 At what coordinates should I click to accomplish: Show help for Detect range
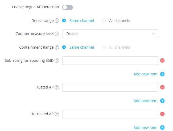[x=57, y=21]
